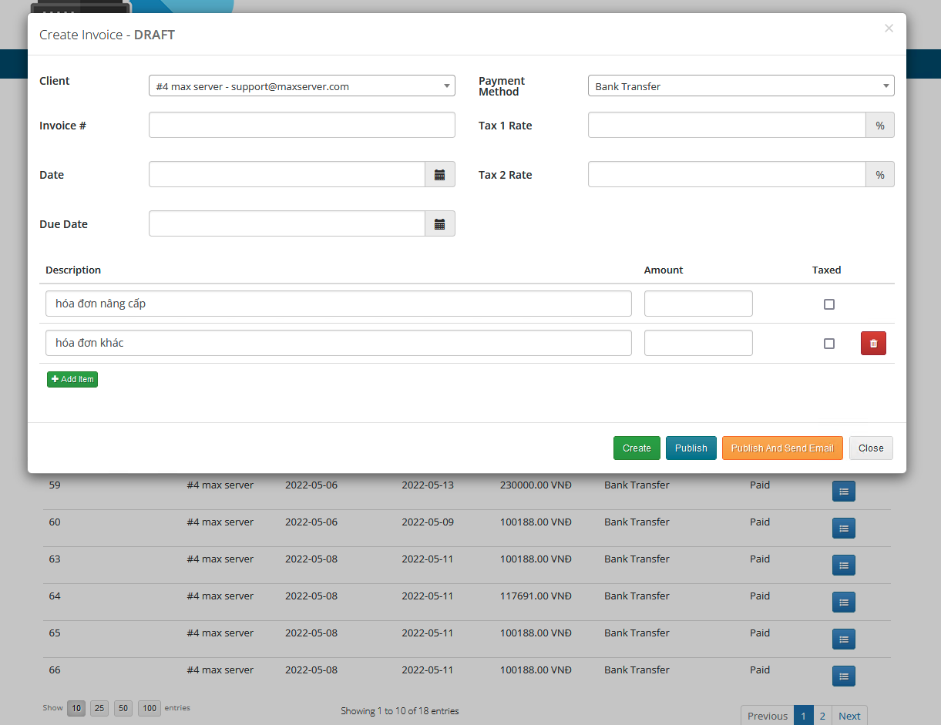
Task: Open details menu for invoice 66
Action: [843, 676]
